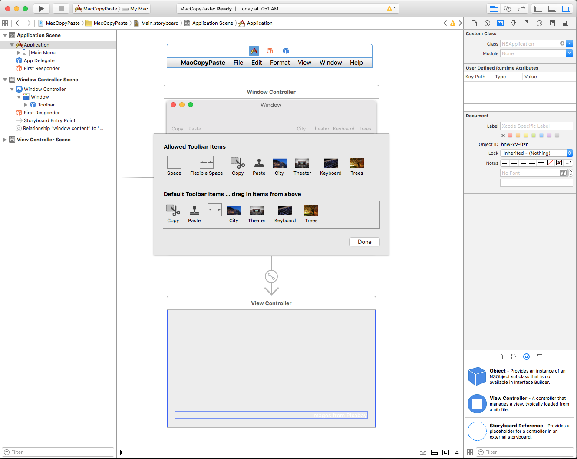Image resolution: width=577 pixels, height=459 pixels.
Task: Set notes alignment to center
Action: (x=514, y=163)
